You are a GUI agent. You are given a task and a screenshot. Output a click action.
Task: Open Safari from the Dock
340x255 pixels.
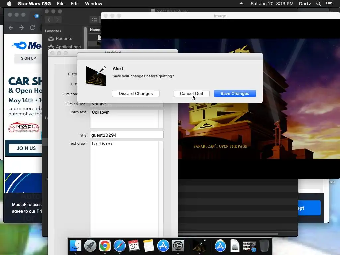(x=119, y=246)
